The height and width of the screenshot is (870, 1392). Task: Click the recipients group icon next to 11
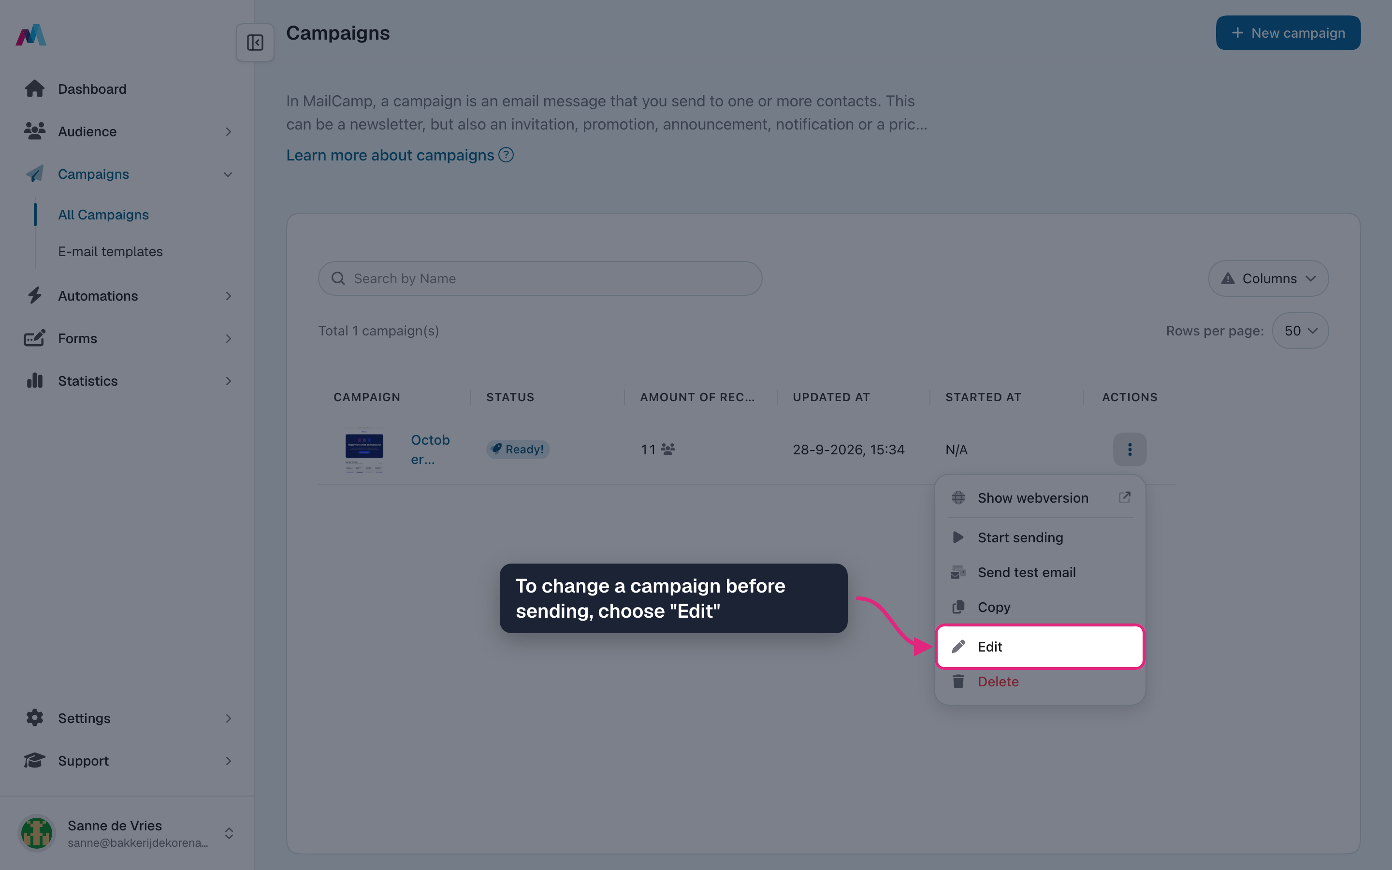point(668,449)
